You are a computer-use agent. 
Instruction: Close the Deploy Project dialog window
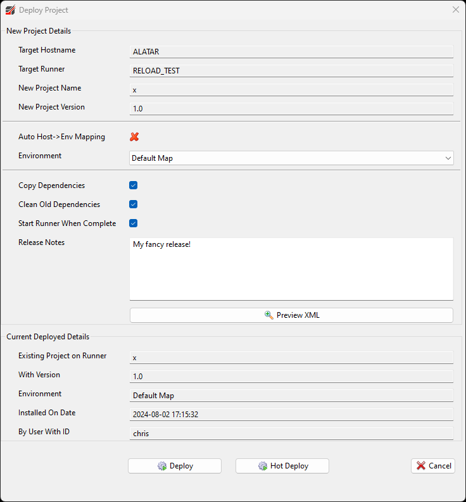(455, 10)
